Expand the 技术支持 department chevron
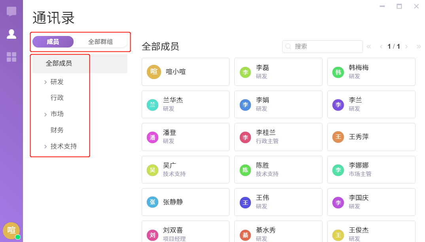The width and height of the screenshot is (425, 242). 46,147
